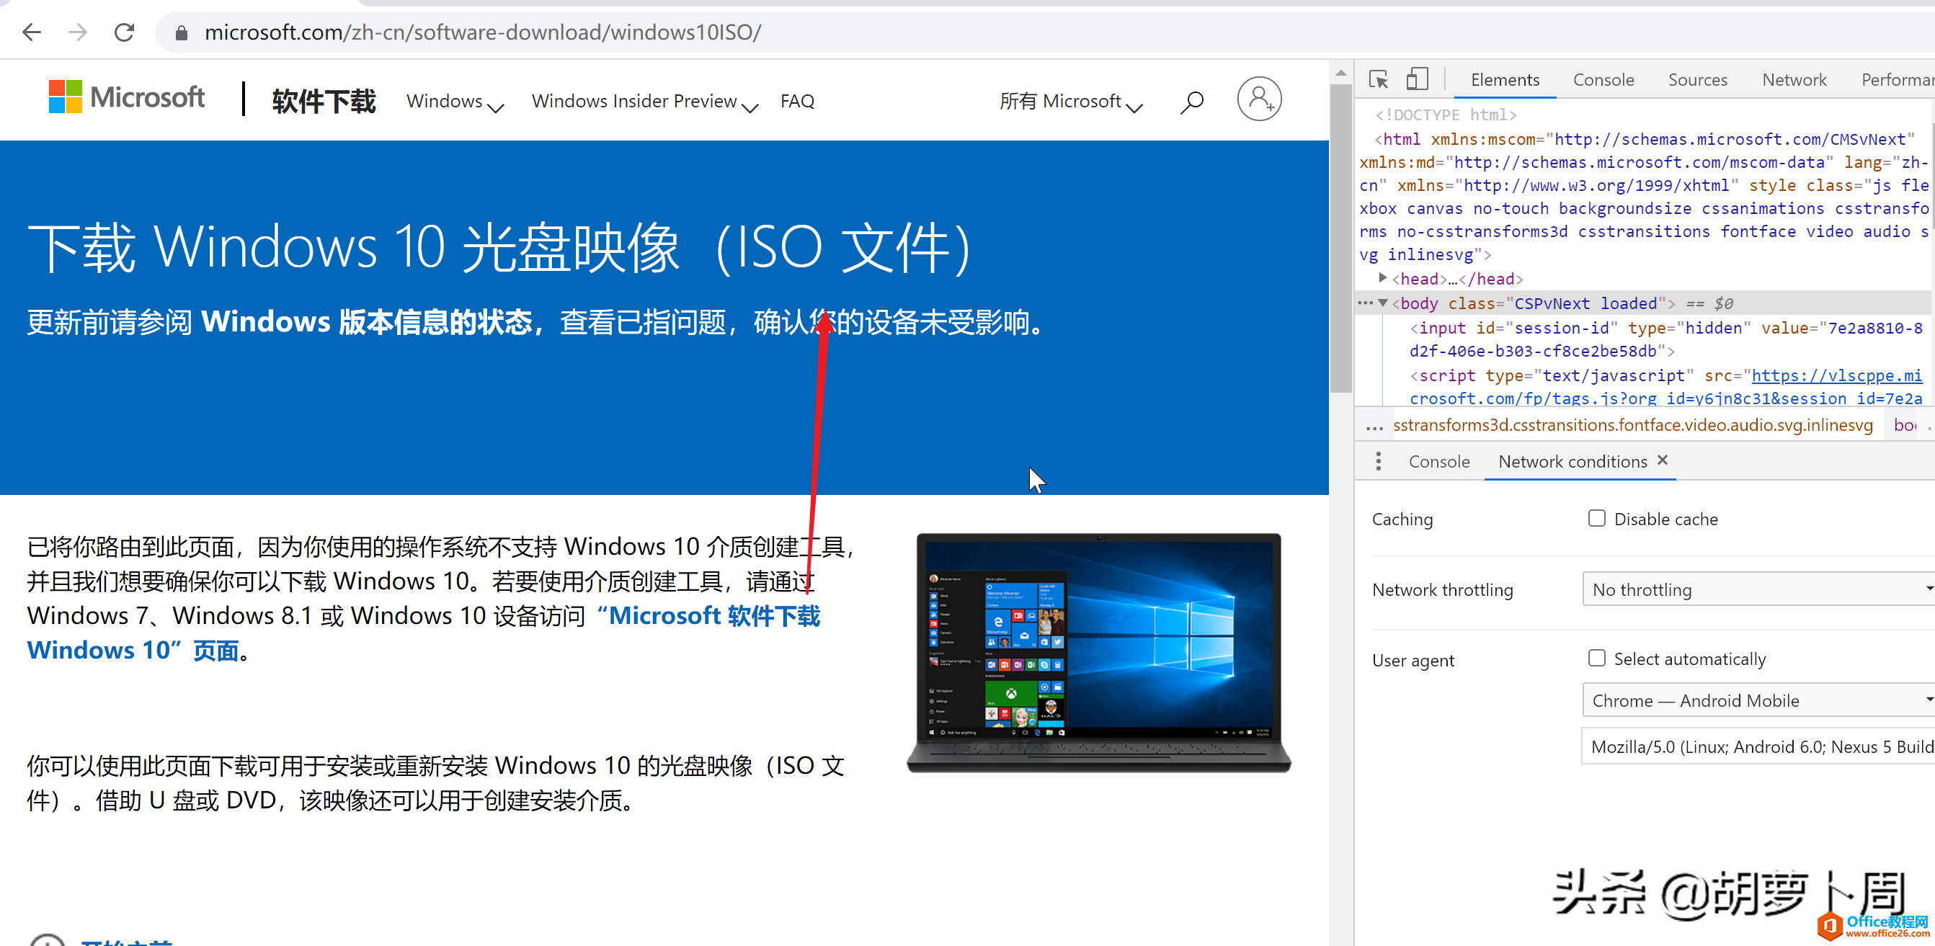Open the search magnifier icon

click(x=1191, y=102)
